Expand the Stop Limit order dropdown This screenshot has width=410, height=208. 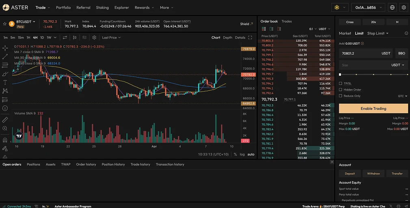[x=378, y=33]
